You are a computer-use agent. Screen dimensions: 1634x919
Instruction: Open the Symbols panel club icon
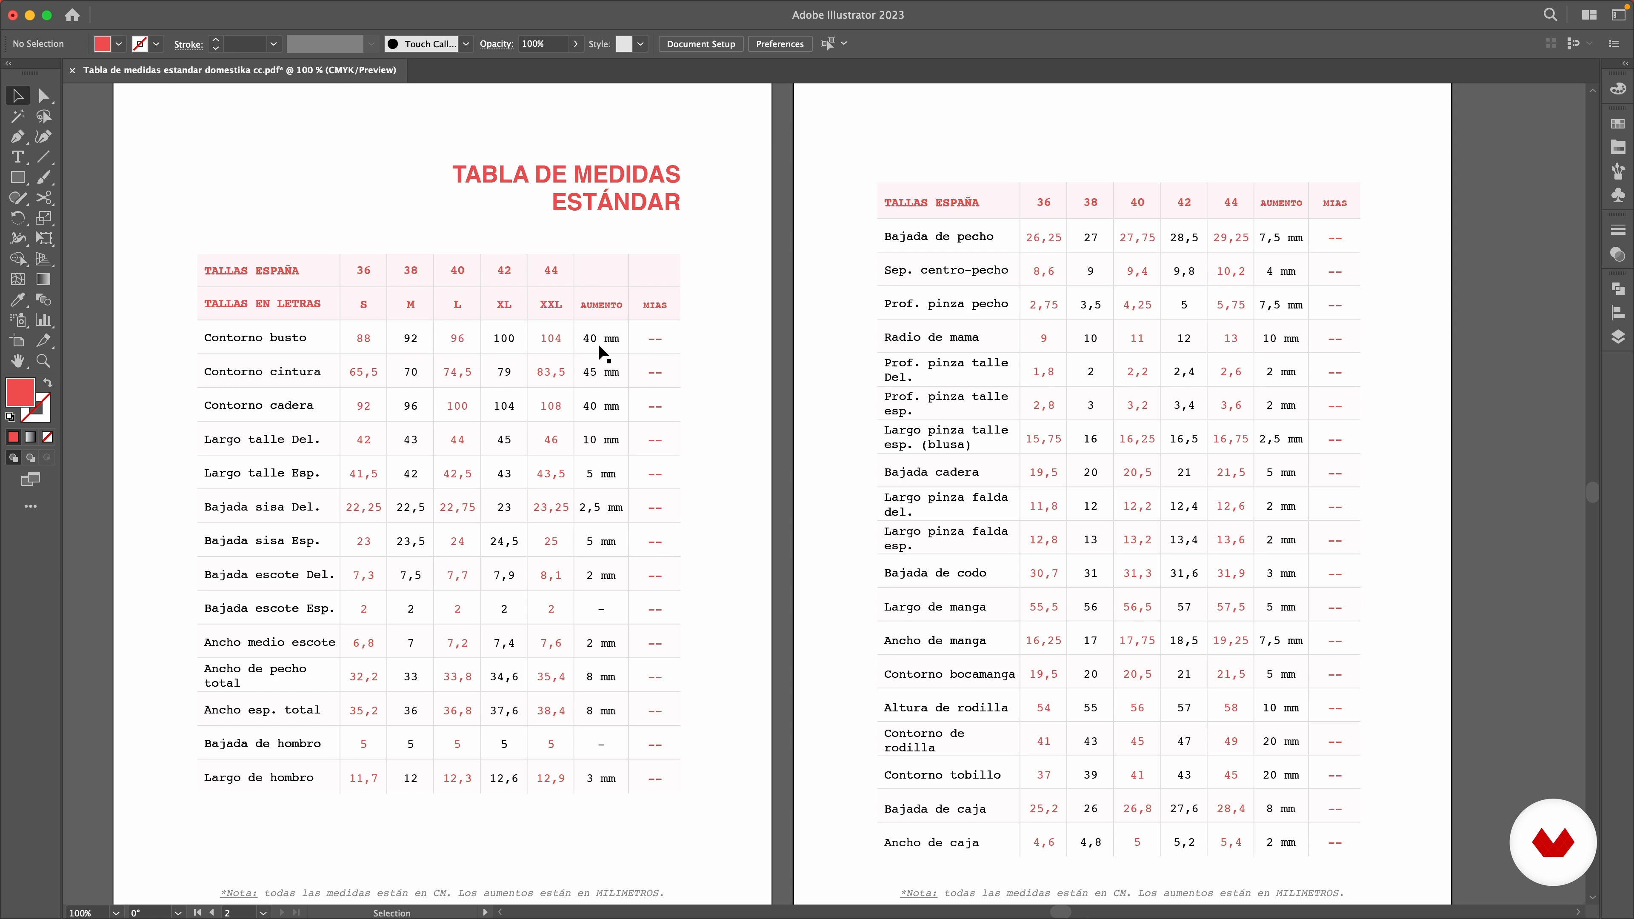tap(1618, 194)
